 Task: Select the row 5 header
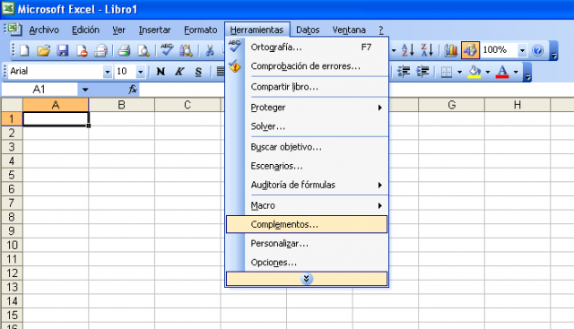pos(12,175)
